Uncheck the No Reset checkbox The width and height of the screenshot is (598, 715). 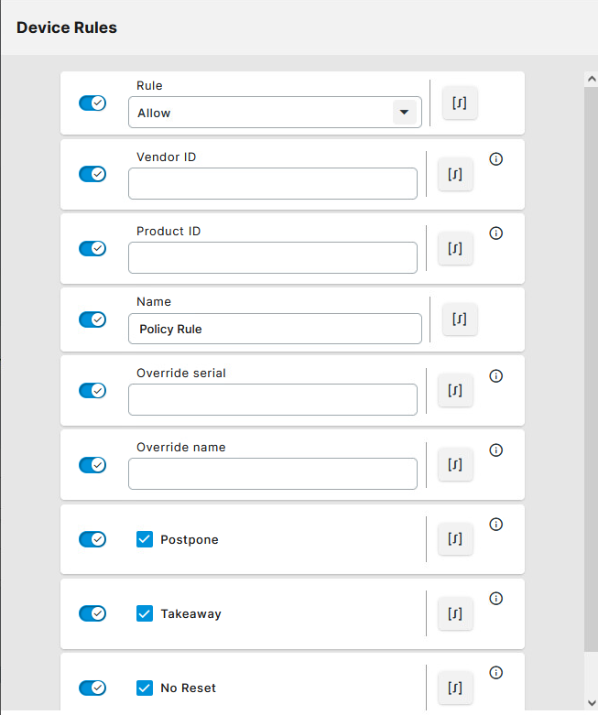[x=144, y=688]
